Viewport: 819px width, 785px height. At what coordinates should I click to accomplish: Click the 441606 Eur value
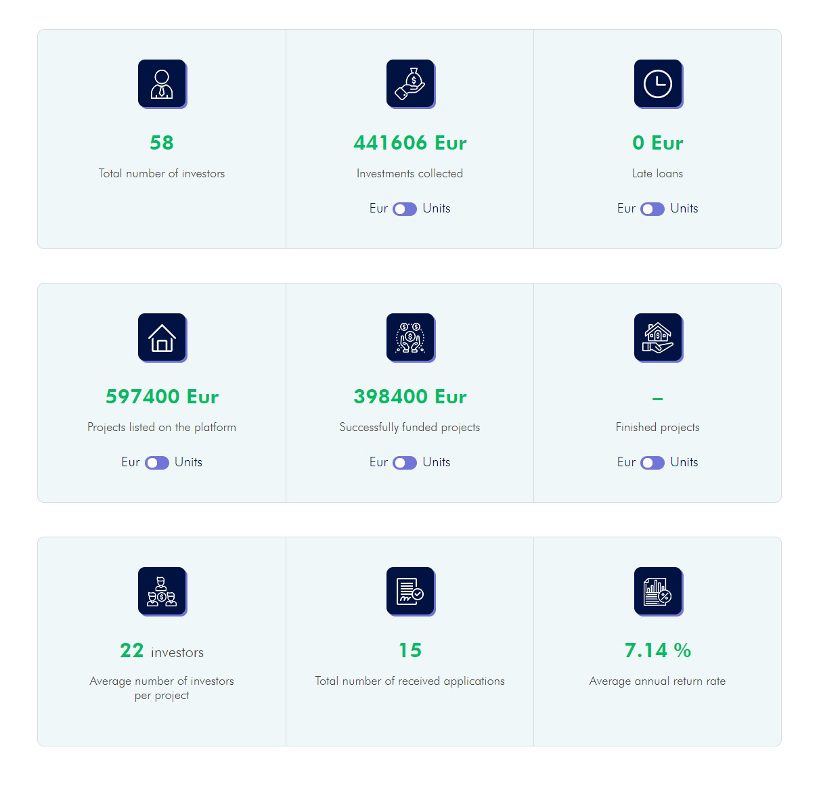pyautogui.click(x=410, y=143)
